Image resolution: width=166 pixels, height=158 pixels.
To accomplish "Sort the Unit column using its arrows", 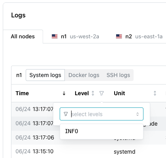I will pyautogui.click(x=155, y=93).
